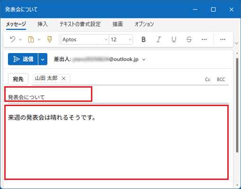Viewport: 241px width, 189px height.
Task: Show the Cc field
Action: point(207,80)
